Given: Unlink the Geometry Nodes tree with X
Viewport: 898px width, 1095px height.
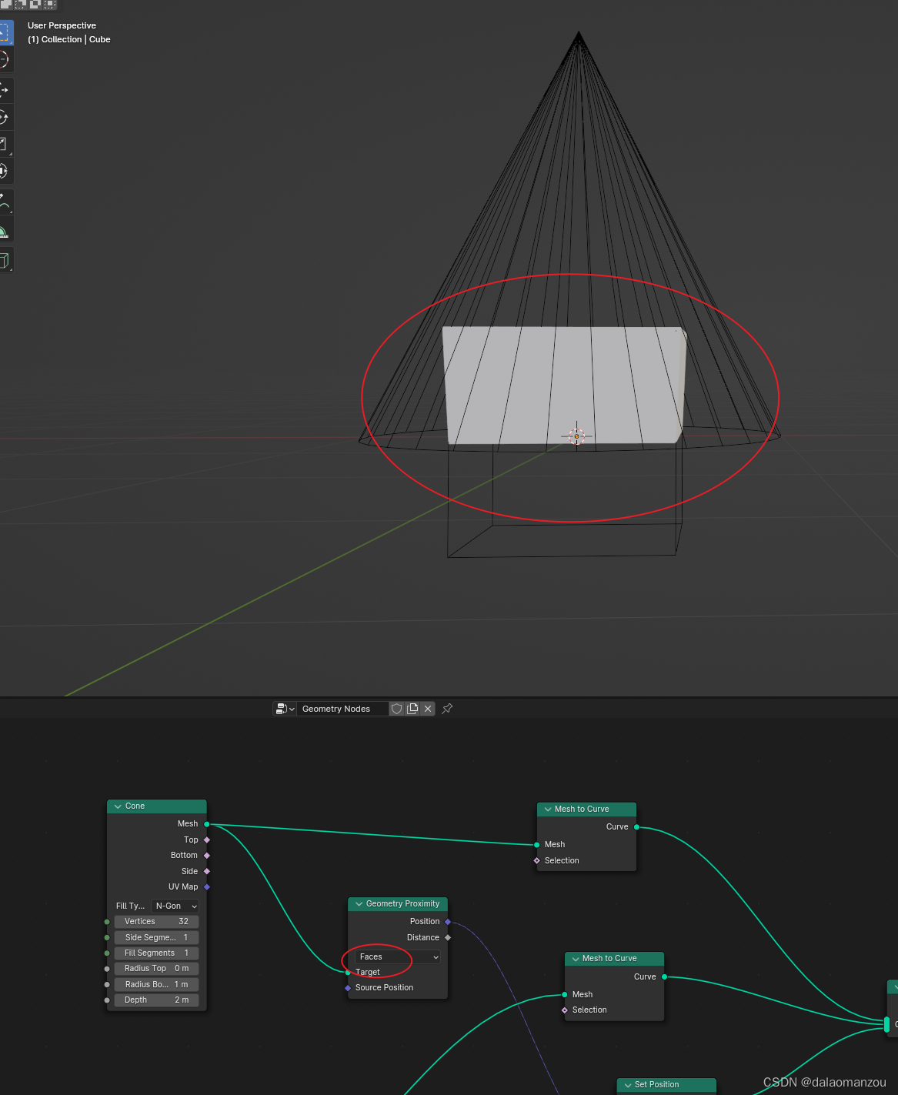Looking at the screenshot, I should click(x=428, y=709).
